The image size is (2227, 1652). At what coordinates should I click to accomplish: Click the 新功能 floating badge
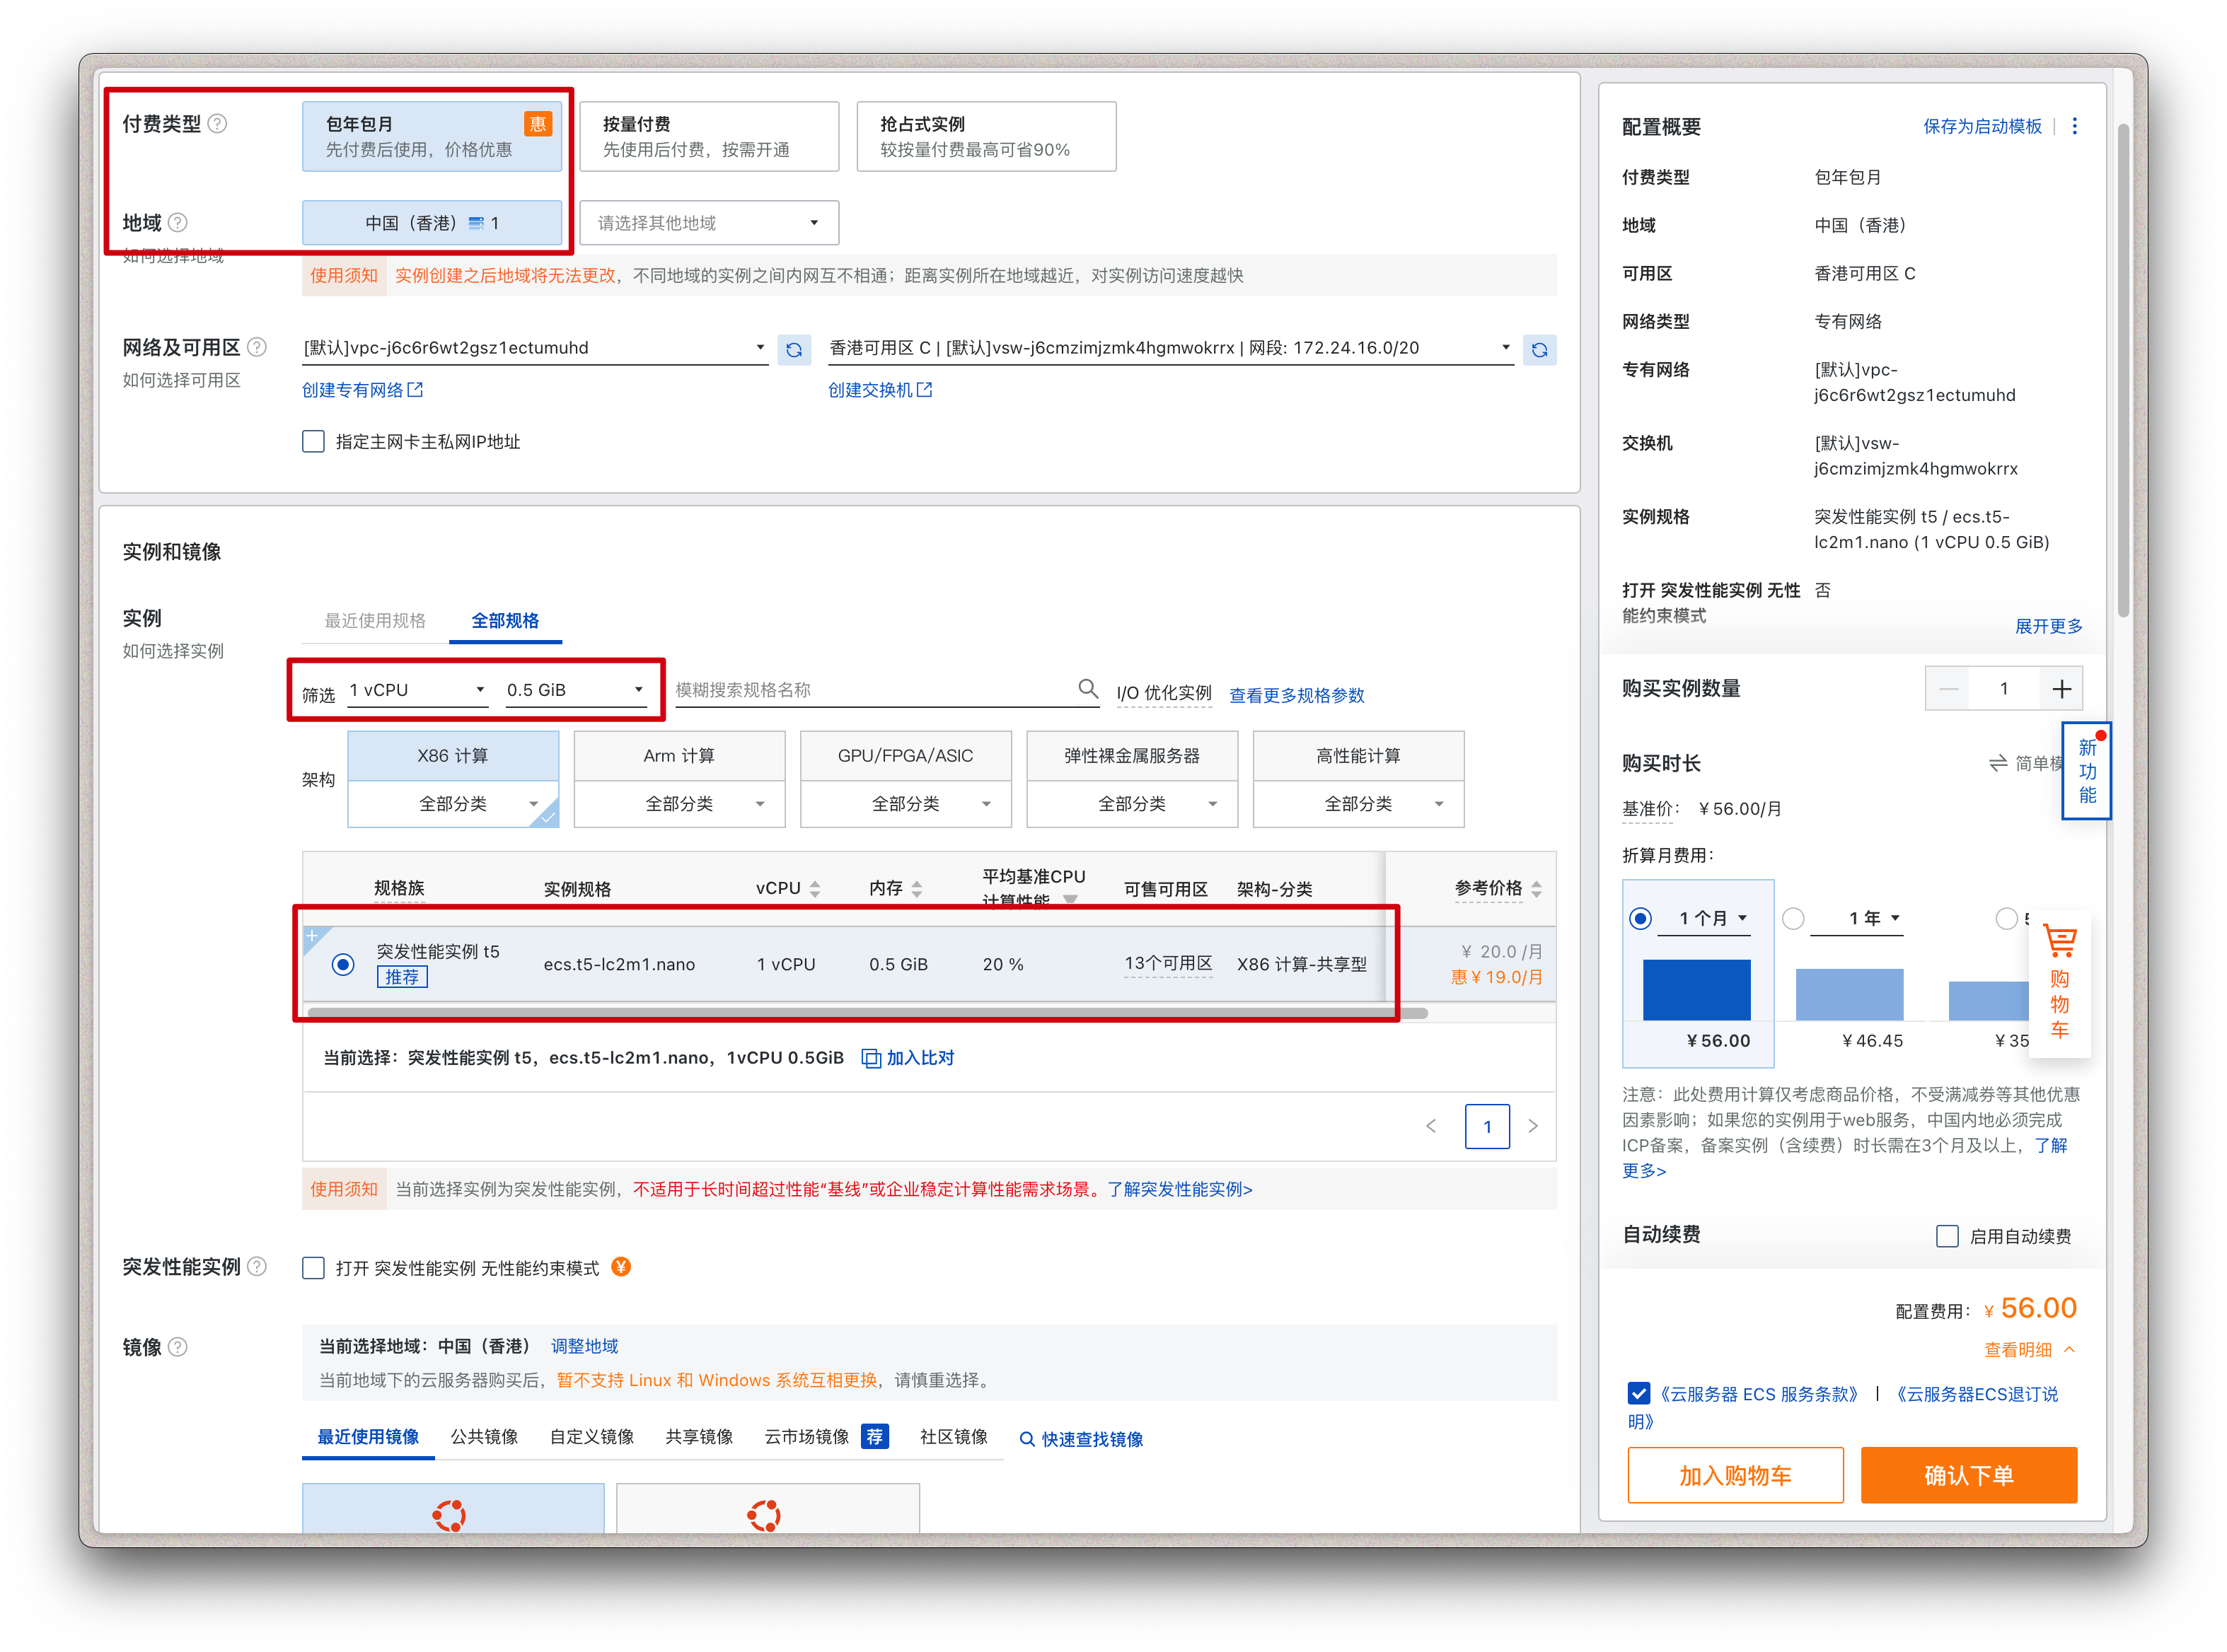(x=2086, y=771)
